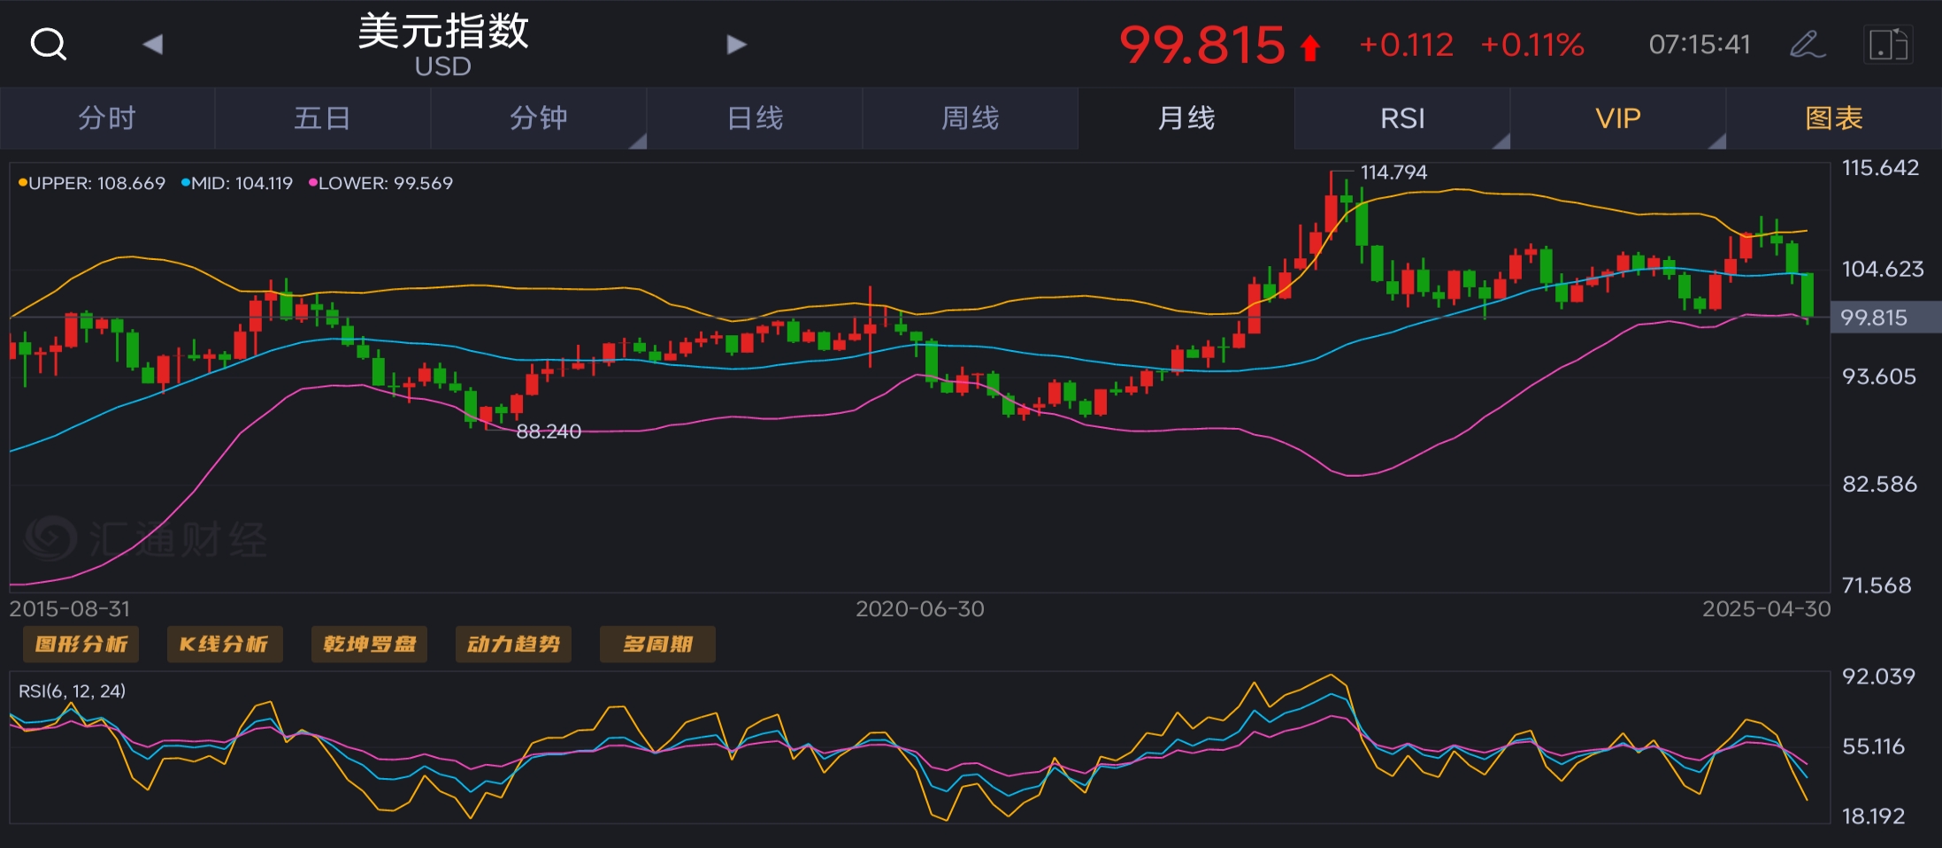Switch to 周线 weekly chart
The height and width of the screenshot is (848, 1942).
971,118
